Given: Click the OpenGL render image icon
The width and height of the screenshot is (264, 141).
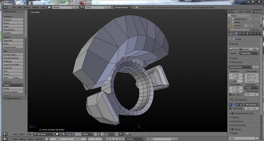Looking at the screenshot, I should (x=127, y=134).
